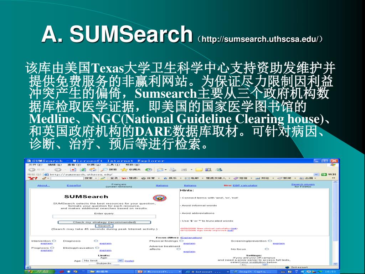Select the No focus radio button
The width and height of the screenshot is (365, 274).
coord(267,249)
